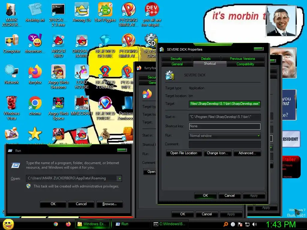Select the Shortcut tab
The width and height of the screenshot is (307, 230).
click(x=210, y=63)
